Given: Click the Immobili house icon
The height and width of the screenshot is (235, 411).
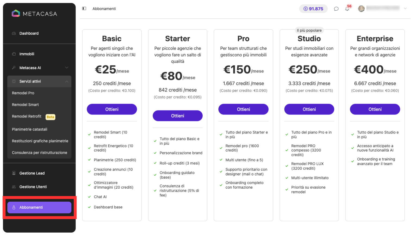Looking at the screenshot, I should pos(14,54).
